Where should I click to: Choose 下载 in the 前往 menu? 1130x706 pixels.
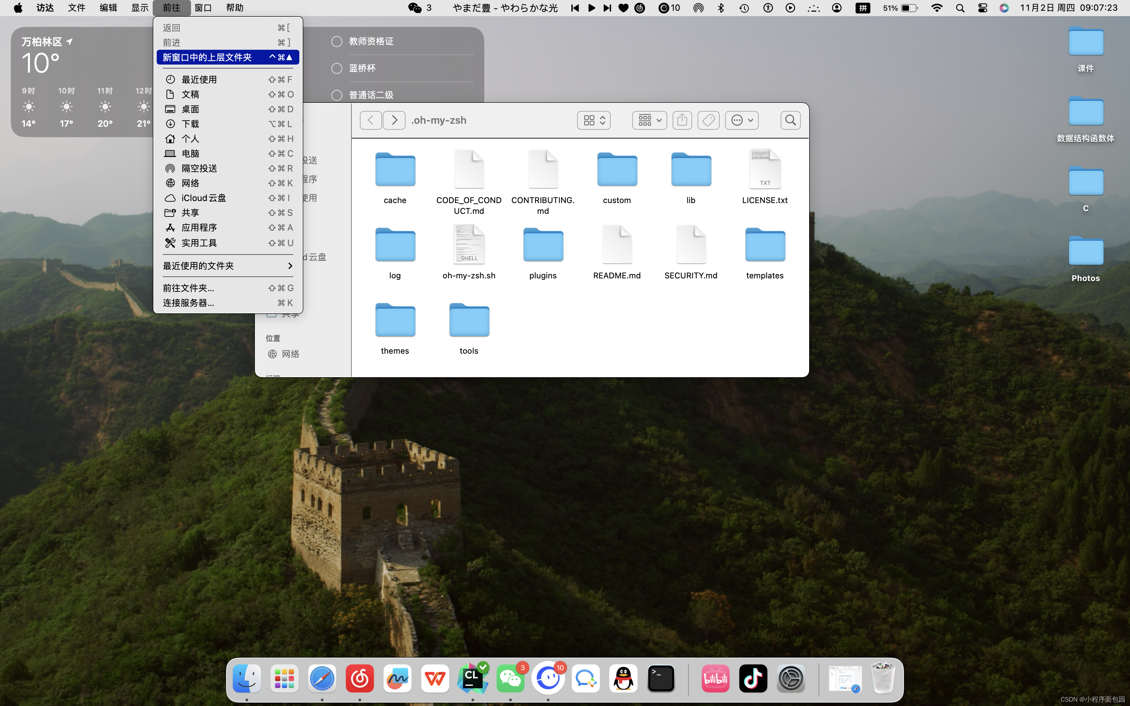pos(190,124)
